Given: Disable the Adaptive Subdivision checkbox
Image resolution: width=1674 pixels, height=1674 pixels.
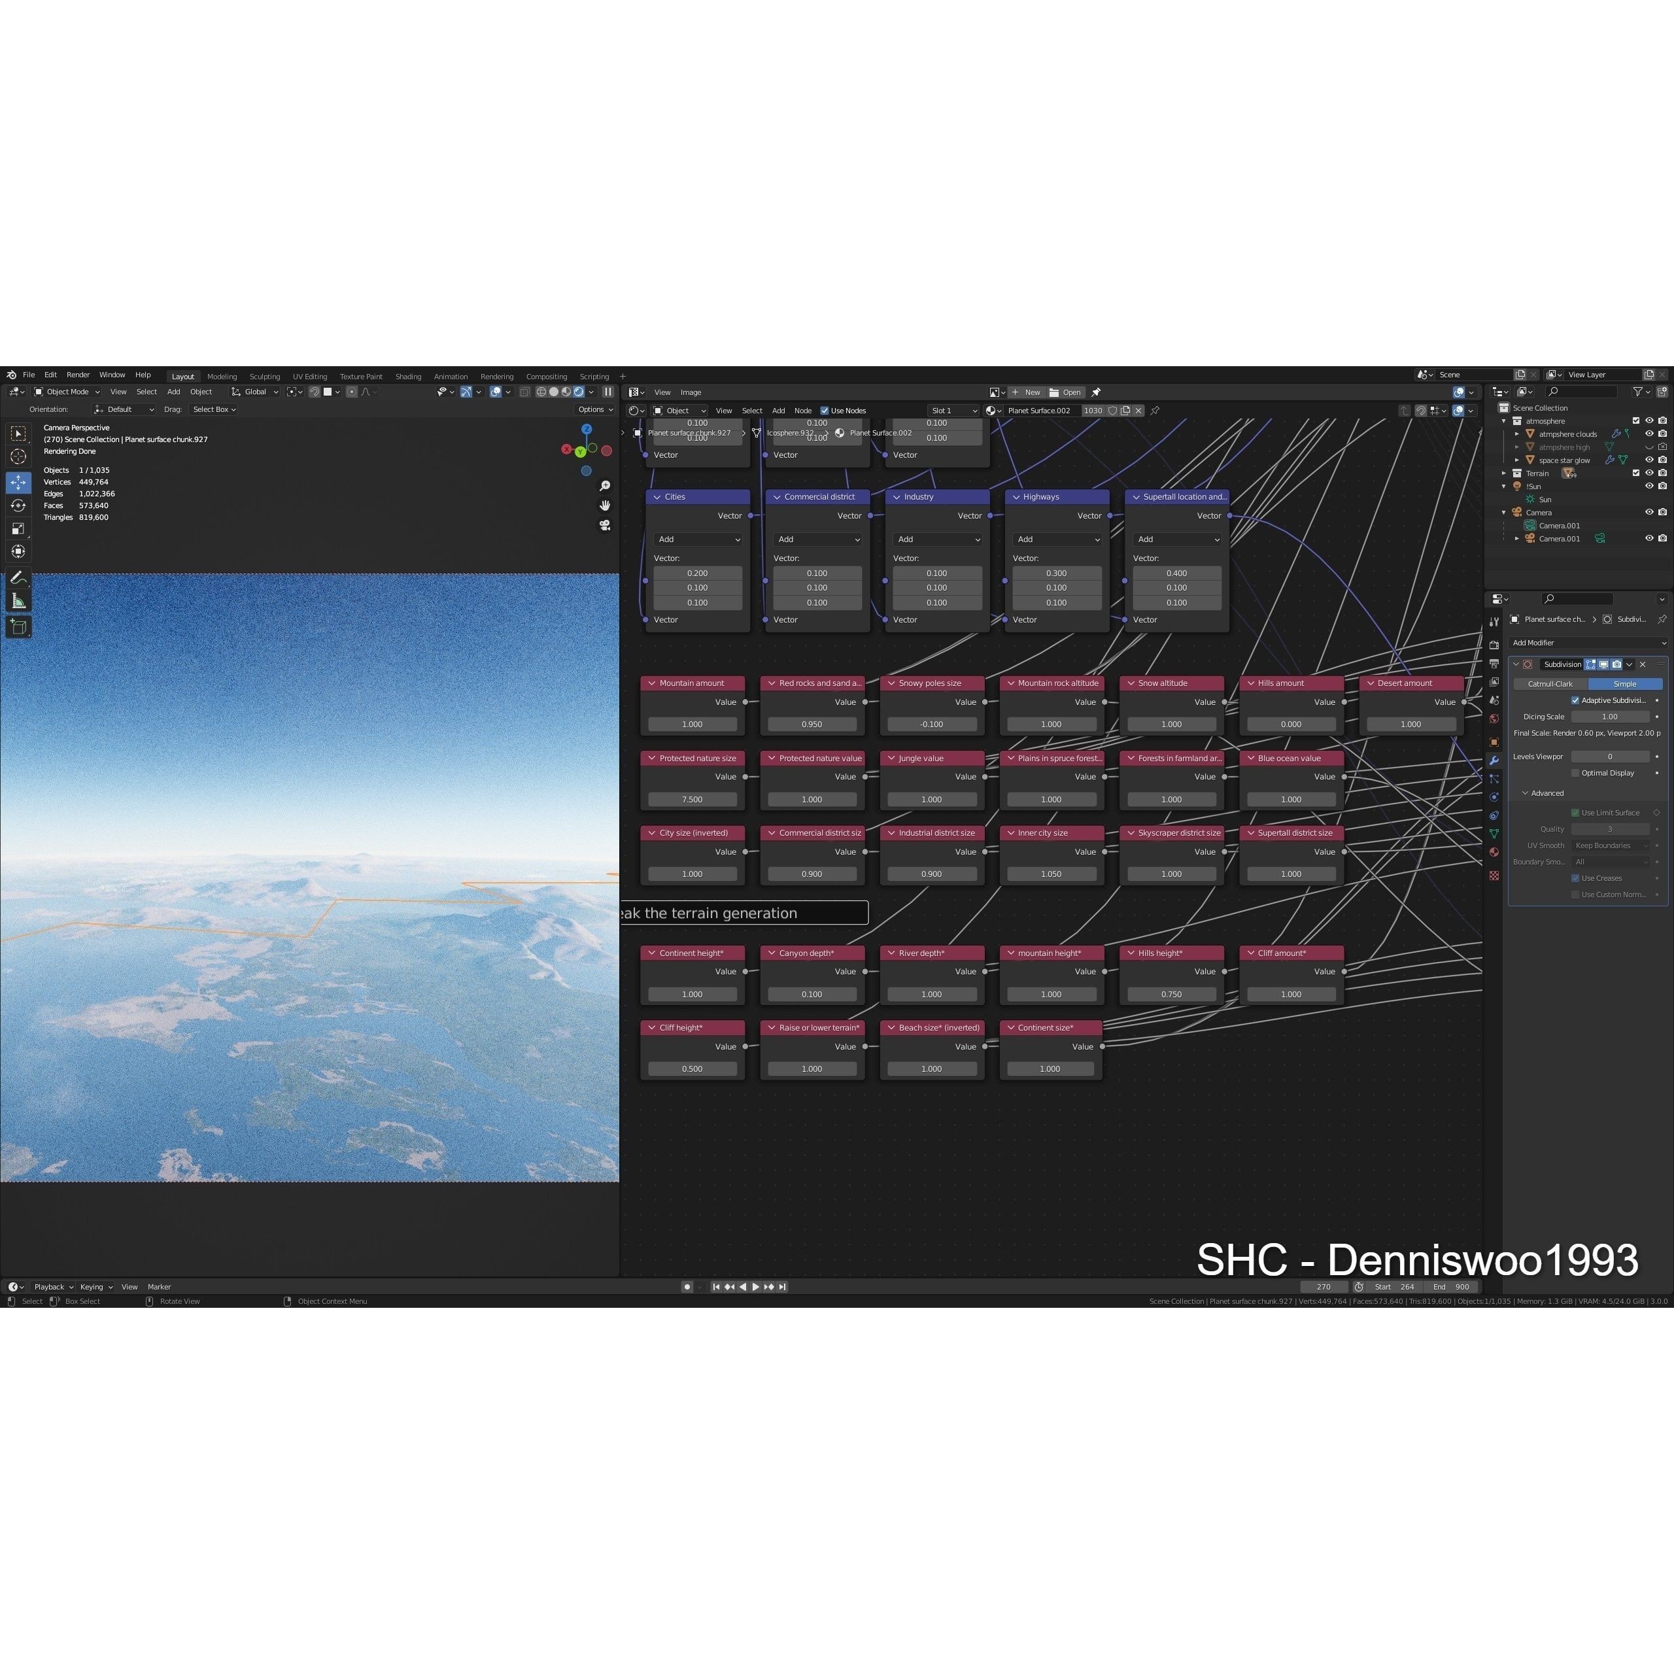Looking at the screenshot, I should click(1575, 700).
